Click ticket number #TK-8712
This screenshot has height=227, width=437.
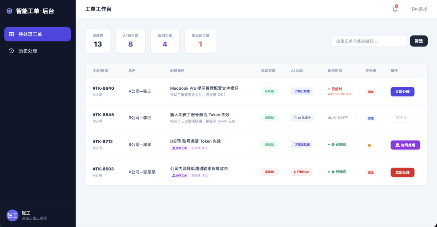pos(102,142)
